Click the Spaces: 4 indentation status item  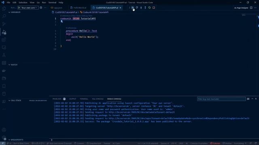[x=165, y=143]
